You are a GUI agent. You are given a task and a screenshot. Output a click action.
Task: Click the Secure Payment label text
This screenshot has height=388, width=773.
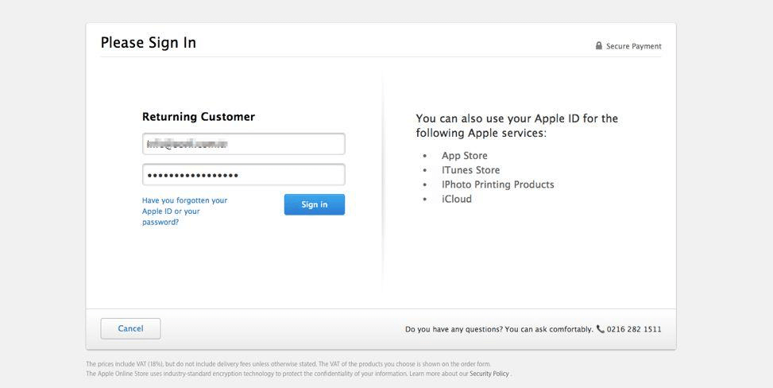coord(633,46)
